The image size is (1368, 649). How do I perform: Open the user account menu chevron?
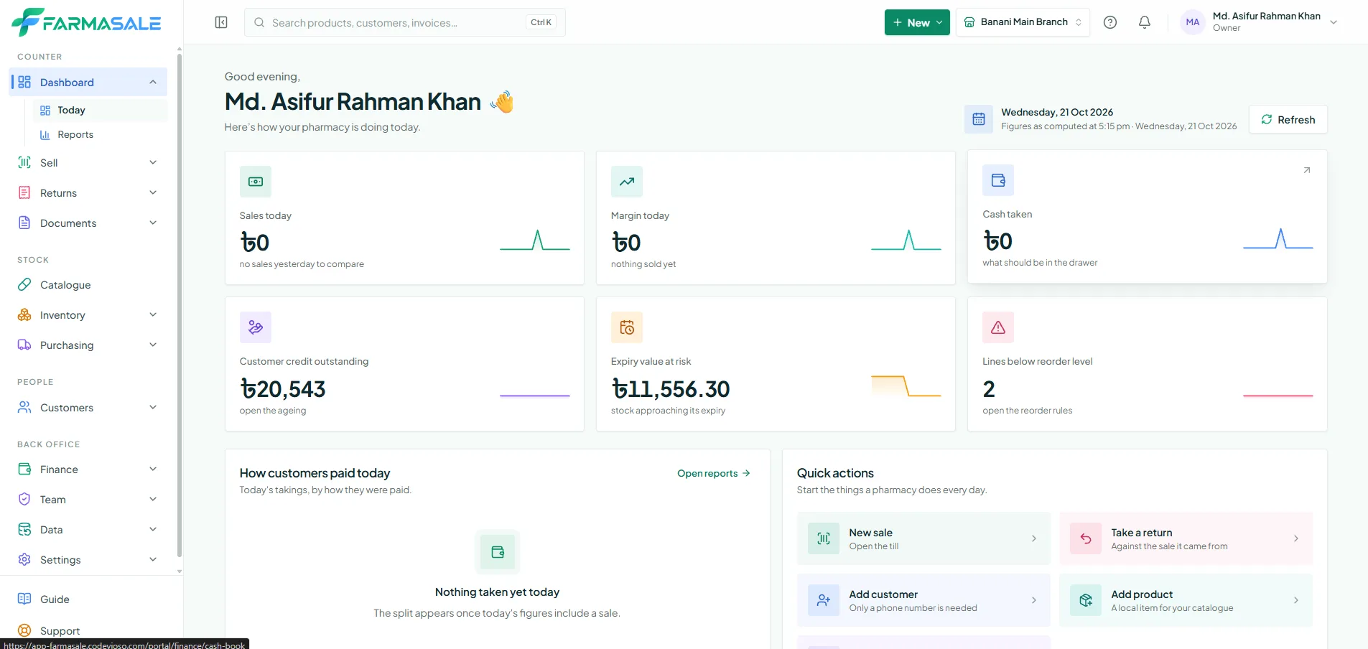pos(1334,22)
